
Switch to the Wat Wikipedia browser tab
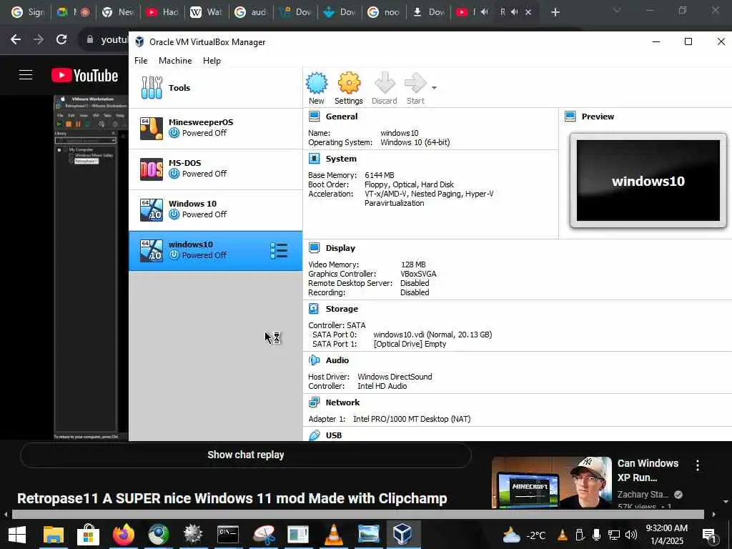pos(207,12)
